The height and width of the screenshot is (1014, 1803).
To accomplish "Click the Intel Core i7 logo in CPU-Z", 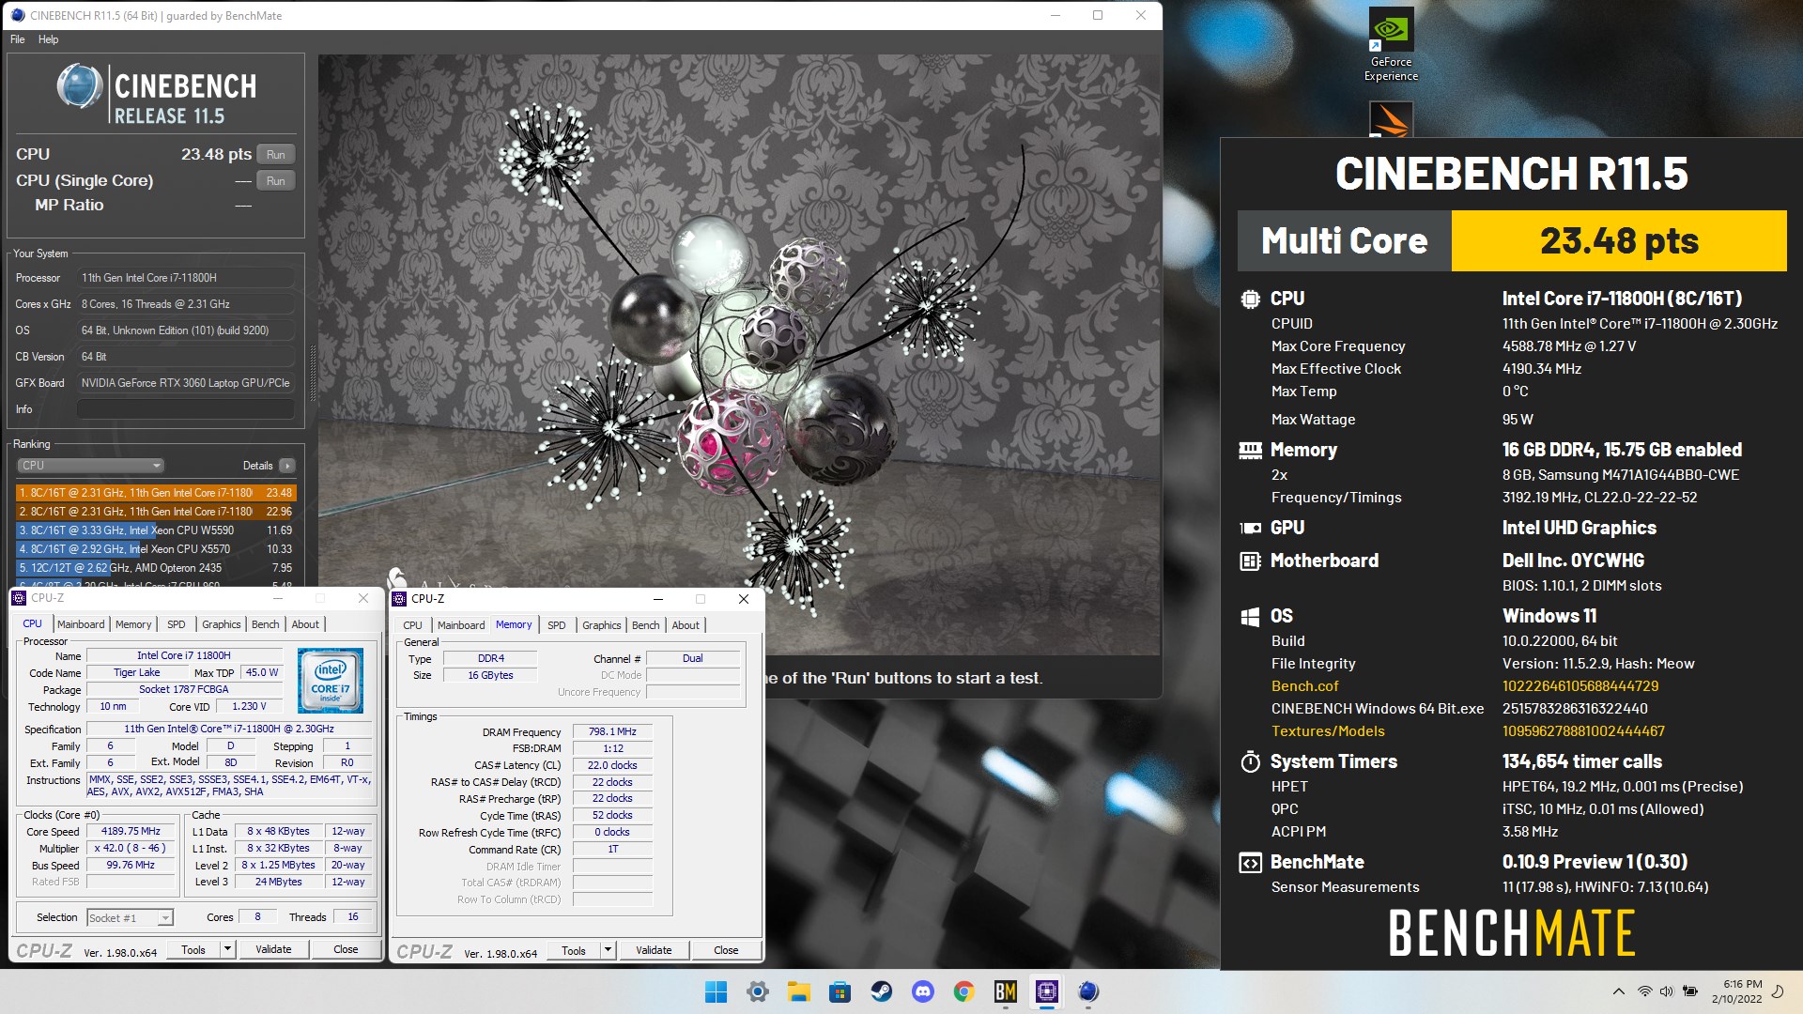I will [331, 681].
